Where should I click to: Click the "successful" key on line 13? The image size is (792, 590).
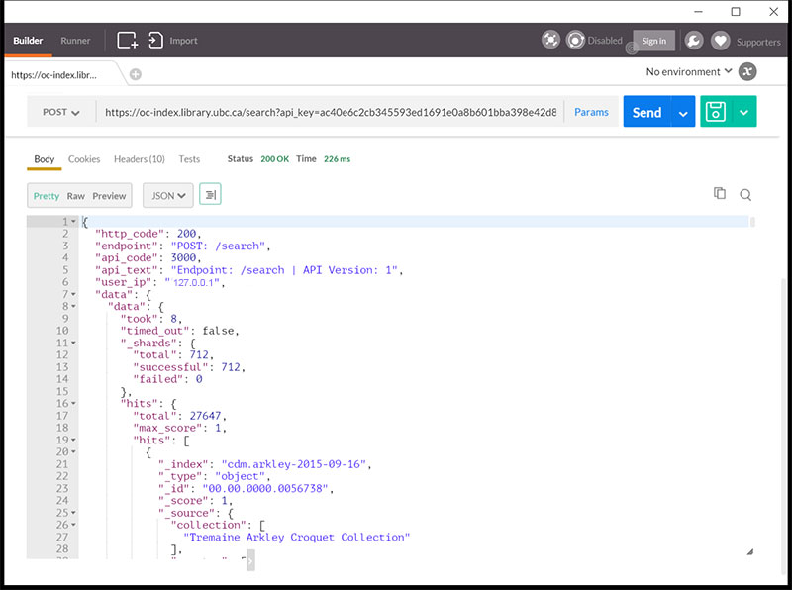[x=170, y=366]
